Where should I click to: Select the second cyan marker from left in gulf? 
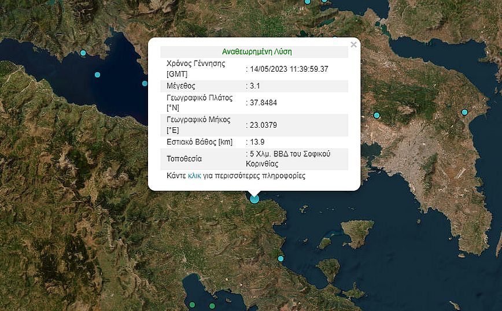pyautogui.click(x=97, y=75)
